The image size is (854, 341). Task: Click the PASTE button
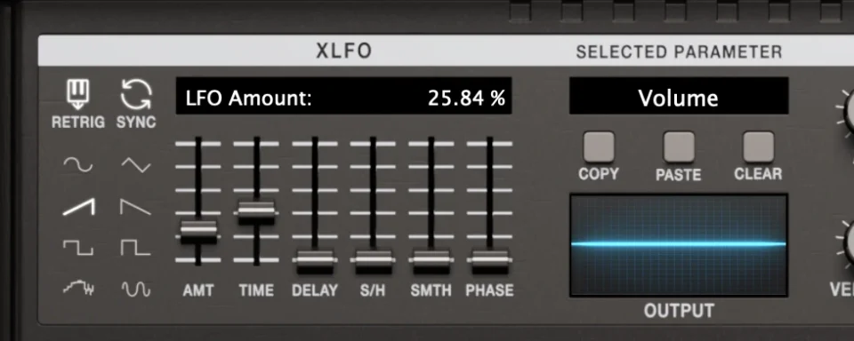(x=679, y=147)
